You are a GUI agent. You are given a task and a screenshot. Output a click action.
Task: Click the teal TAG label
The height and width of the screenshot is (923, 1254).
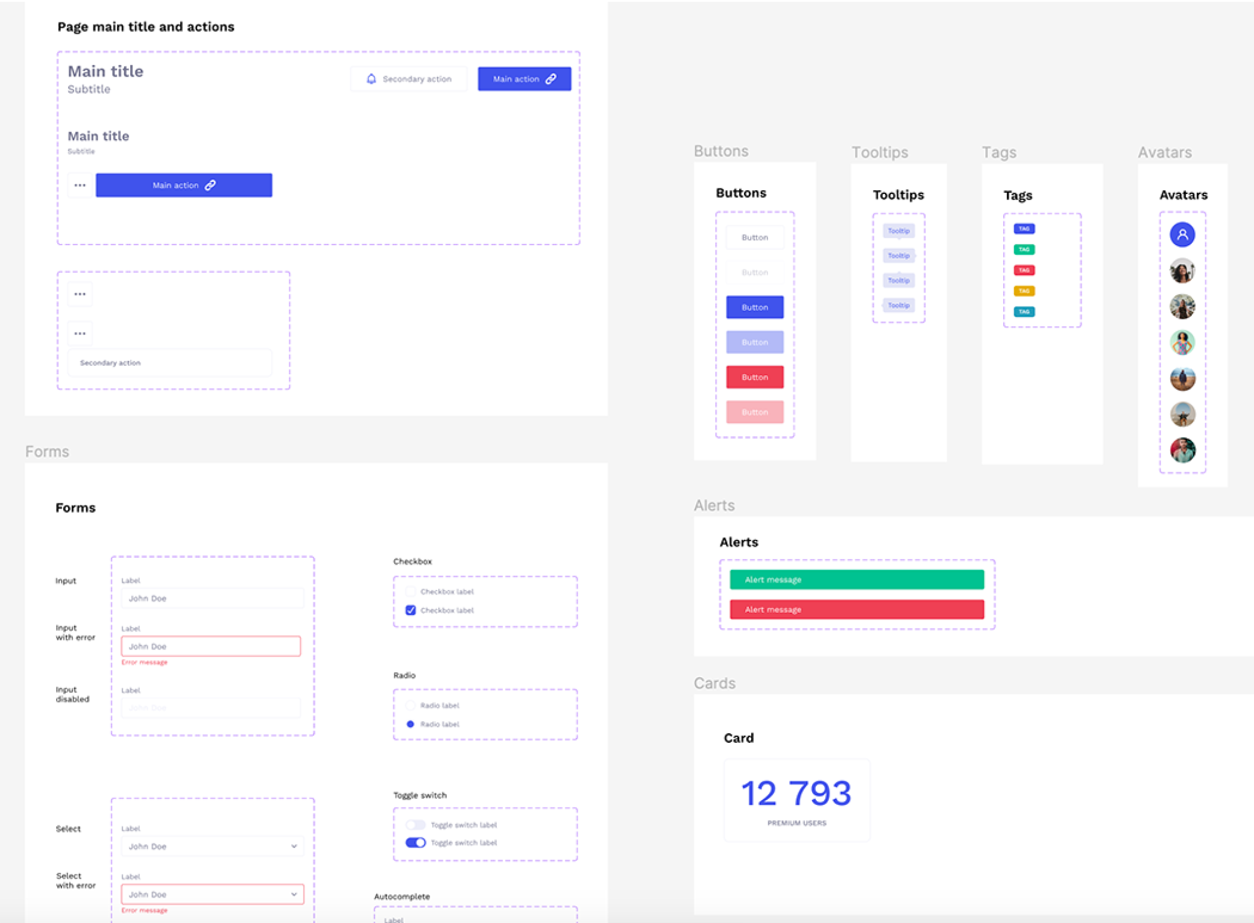click(1024, 311)
